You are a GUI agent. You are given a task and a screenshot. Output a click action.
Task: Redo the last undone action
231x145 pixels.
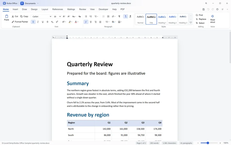(213, 9)
